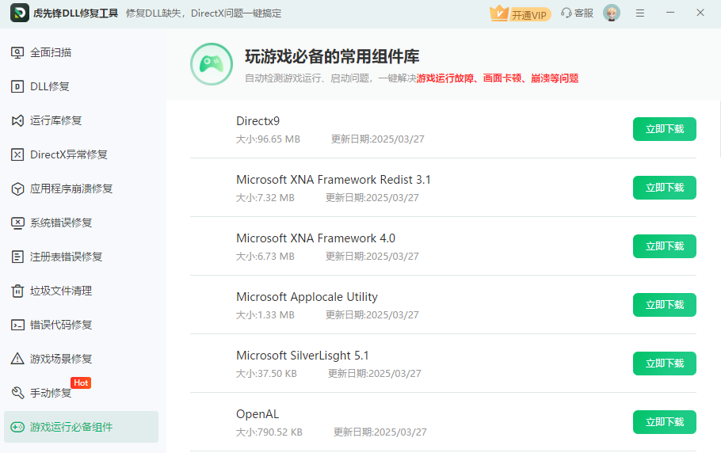This screenshot has width=721, height=453.
Task: Click the 手动修复 wrench icon
Action: tap(17, 393)
